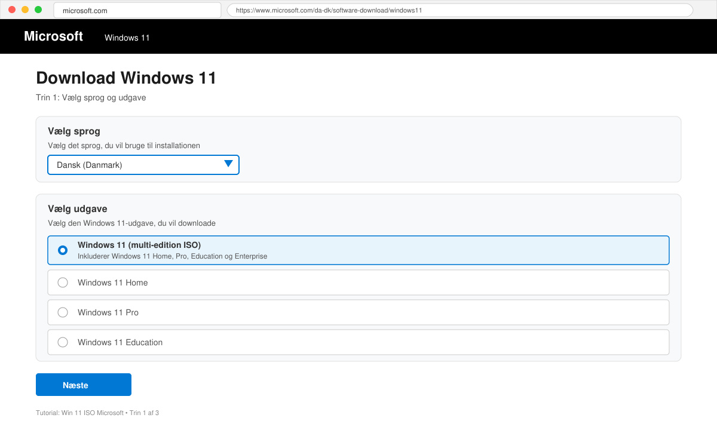Click the Næste button
The height and width of the screenshot is (430, 717).
[84, 385]
